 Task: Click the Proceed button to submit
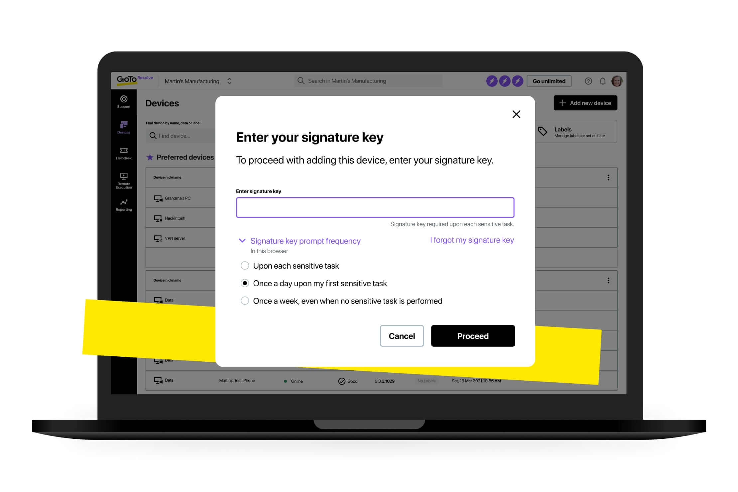coord(473,336)
